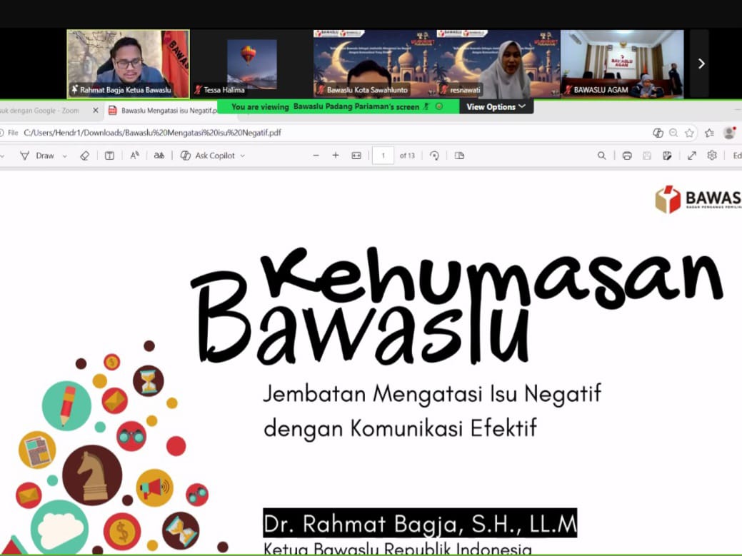742x556 pixels.
Task: Expand the Draw tool options chevron
Action: (64, 155)
